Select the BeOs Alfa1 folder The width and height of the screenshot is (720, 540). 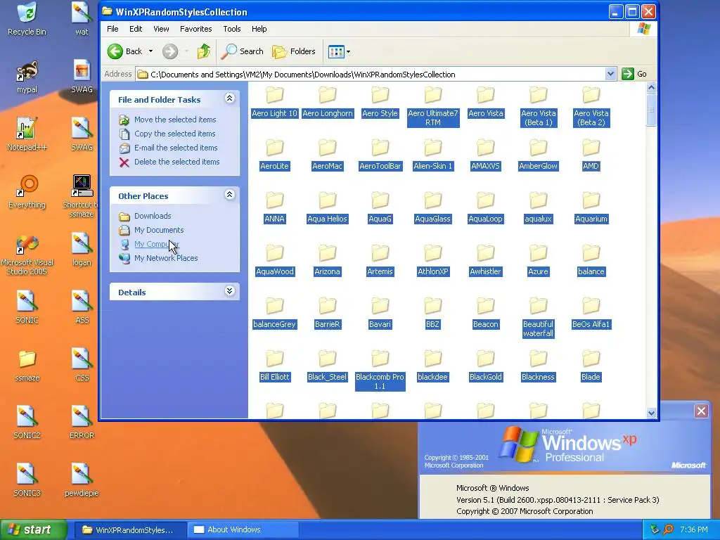tap(591, 313)
